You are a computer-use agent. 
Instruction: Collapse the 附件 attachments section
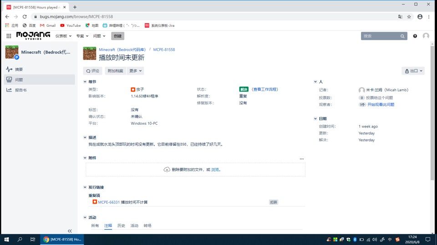click(85, 158)
